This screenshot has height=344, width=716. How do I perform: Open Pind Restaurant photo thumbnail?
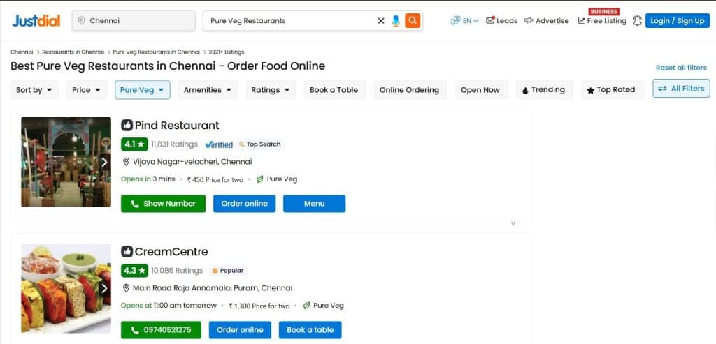(x=66, y=162)
